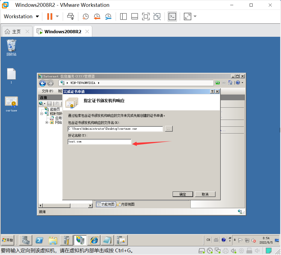Click the IIS Manager taskbar button

click(80, 240)
